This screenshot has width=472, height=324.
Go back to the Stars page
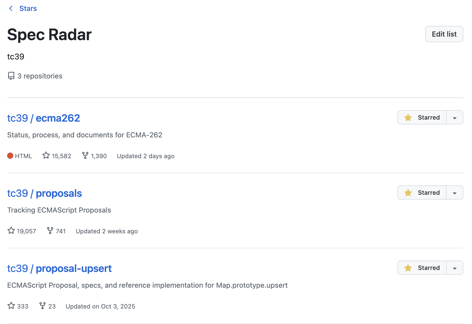(28, 9)
